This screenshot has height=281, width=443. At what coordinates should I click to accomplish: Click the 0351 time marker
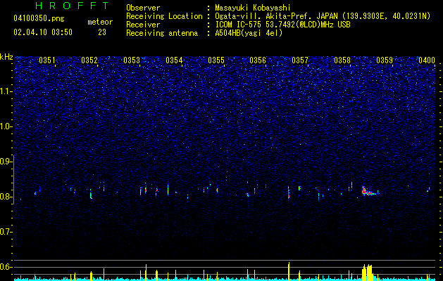(47, 60)
